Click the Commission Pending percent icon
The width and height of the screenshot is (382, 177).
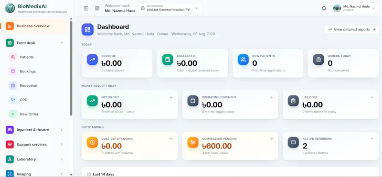click(x=193, y=142)
